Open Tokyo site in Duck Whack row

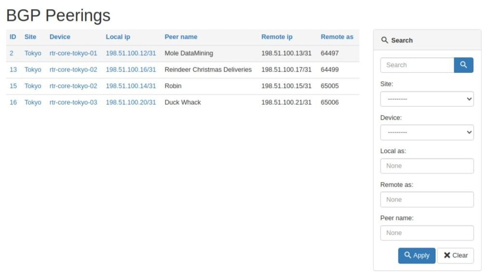tap(33, 102)
